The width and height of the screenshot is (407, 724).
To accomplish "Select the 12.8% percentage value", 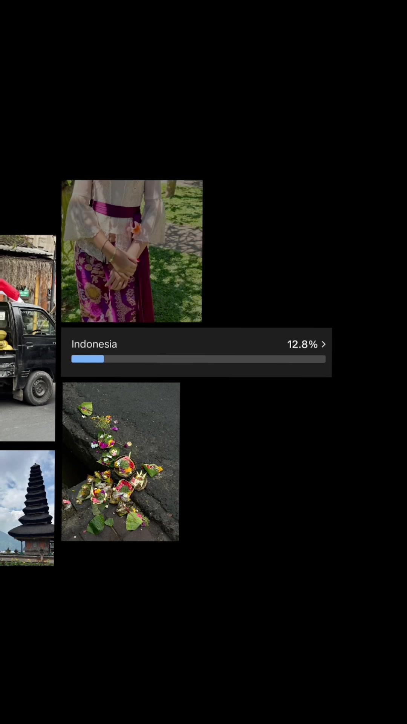I will tap(302, 344).
